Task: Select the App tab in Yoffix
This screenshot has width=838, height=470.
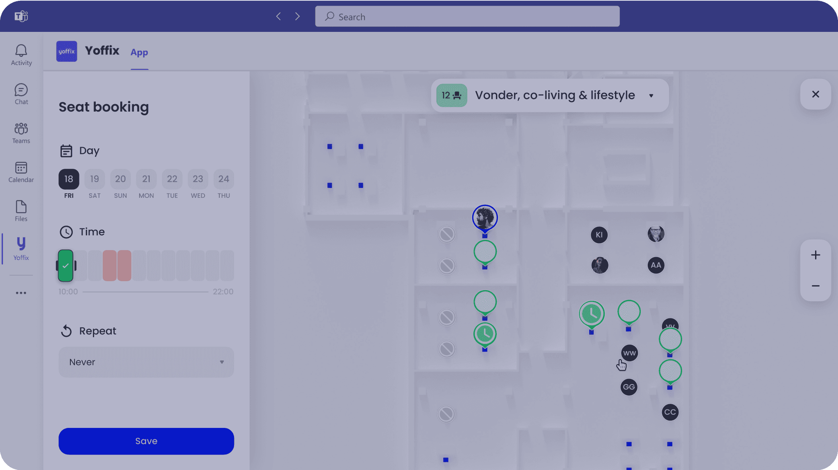Action: coord(139,52)
